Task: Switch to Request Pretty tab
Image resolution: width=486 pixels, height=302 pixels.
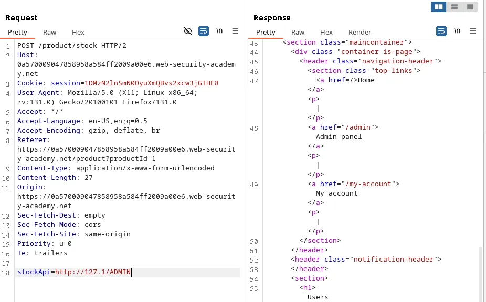Action: pos(17,32)
